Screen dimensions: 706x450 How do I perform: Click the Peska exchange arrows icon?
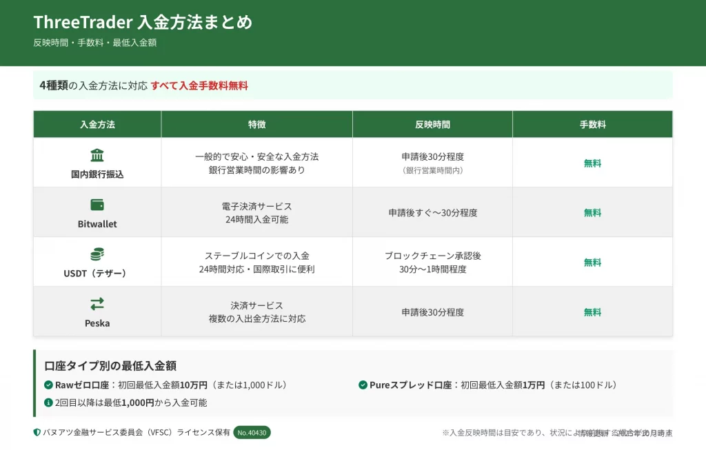click(x=97, y=304)
